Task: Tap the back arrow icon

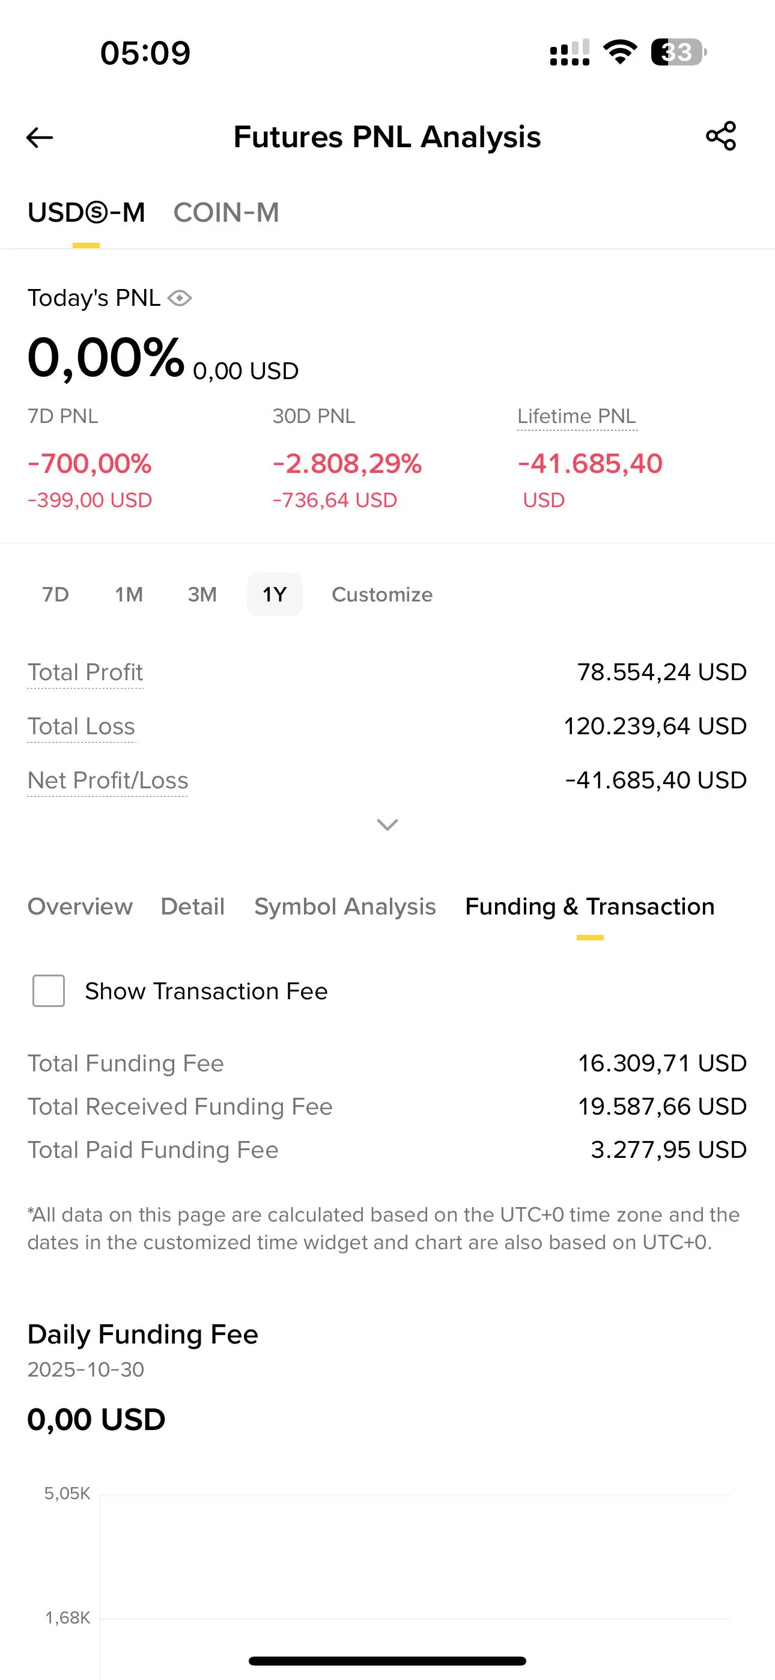Action: coord(39,137)
